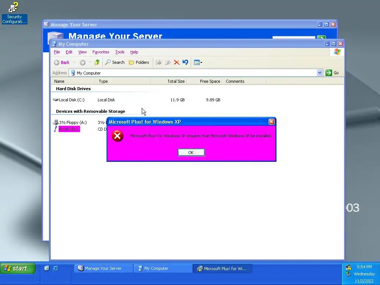This screenshot has width=380, height=285.
Task: Select 3½ Floppy (A:) drive
Action: 70,122
